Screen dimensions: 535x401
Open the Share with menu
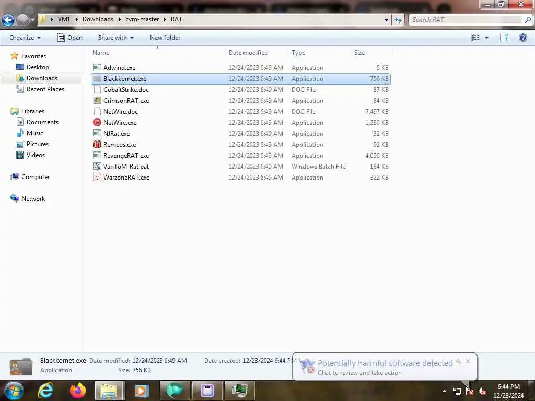[115, 38]
